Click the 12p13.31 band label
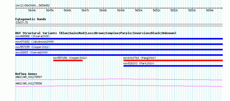The height and width of the screenshot is (101, 230). [x=22, y=22]
